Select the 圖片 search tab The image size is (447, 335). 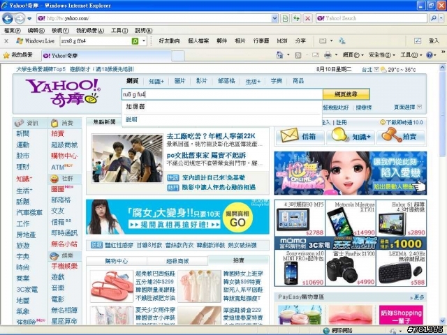click(179, 81)
